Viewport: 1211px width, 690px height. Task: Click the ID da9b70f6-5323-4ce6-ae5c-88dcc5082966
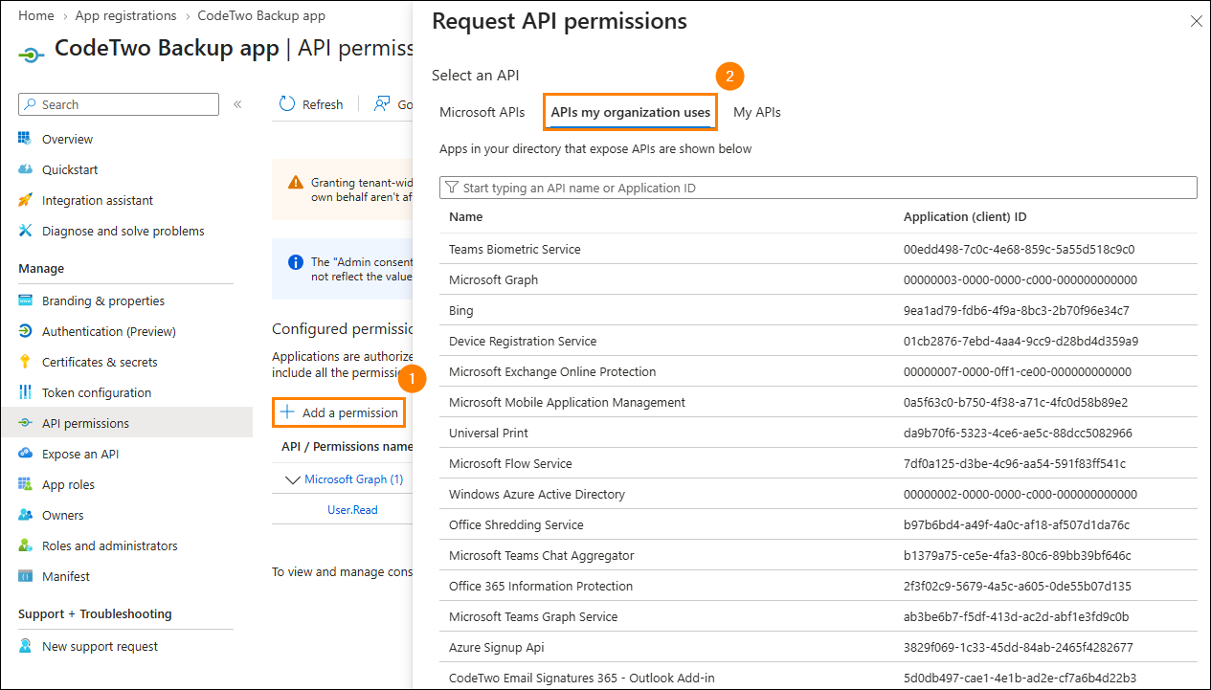point(1018,433)
